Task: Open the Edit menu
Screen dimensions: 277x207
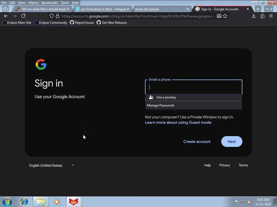Action: (x=12, y=3)
